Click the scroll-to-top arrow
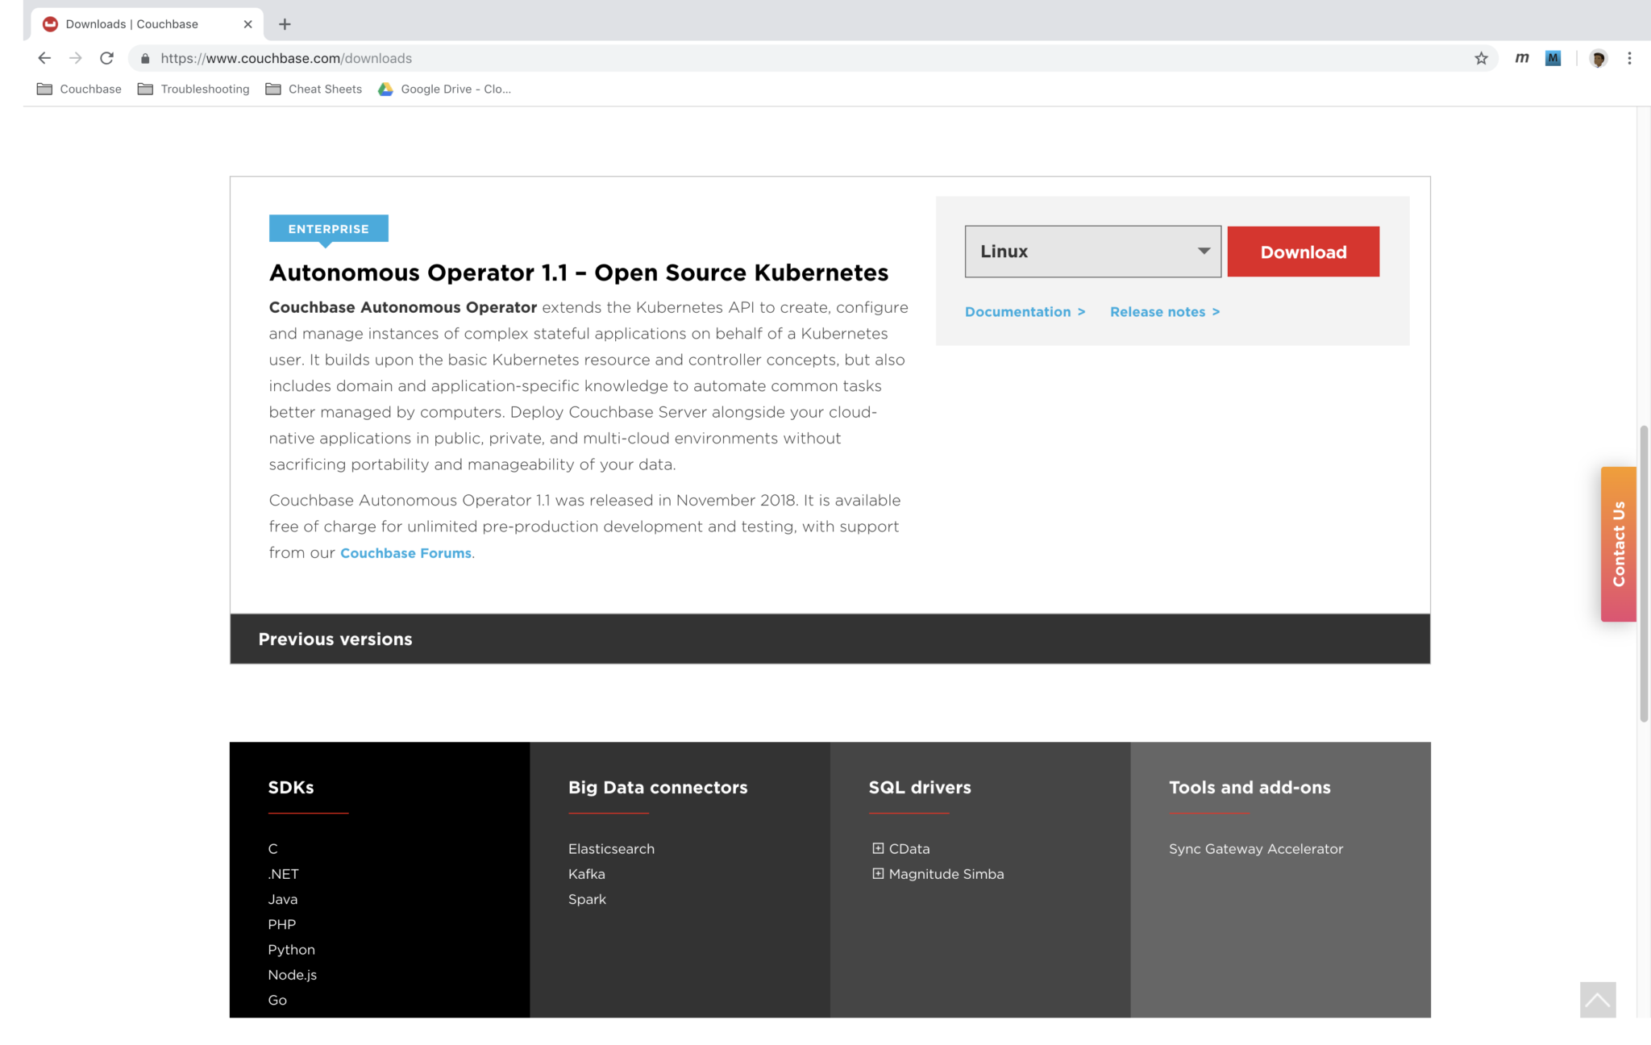 click(1599, 1000)
